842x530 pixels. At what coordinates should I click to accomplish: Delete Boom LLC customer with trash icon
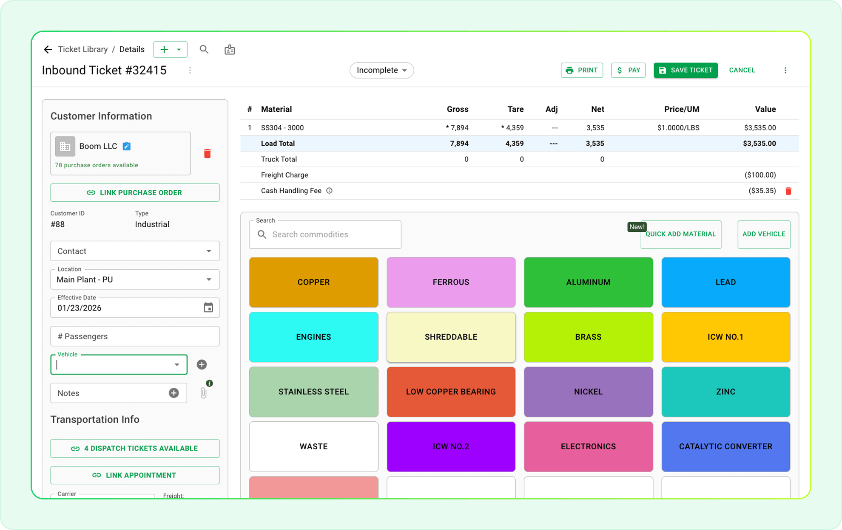(207, 153)
